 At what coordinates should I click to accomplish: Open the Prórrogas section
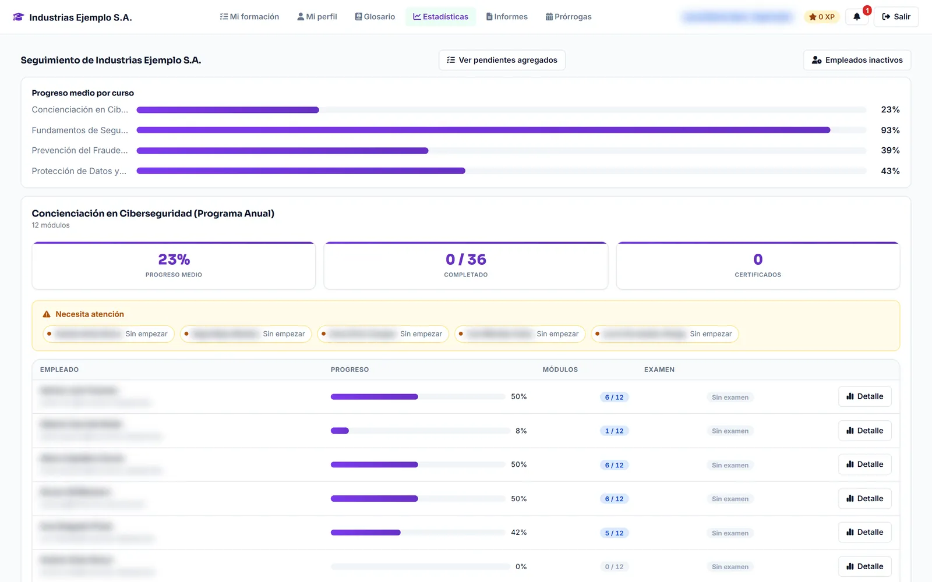point(569,17)
